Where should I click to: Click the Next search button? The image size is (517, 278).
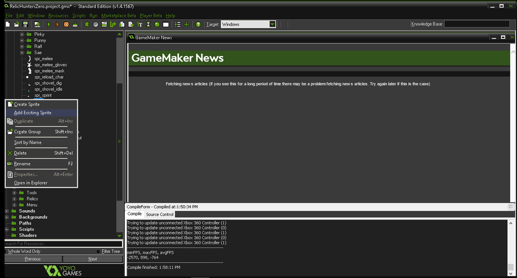[93, 259]
